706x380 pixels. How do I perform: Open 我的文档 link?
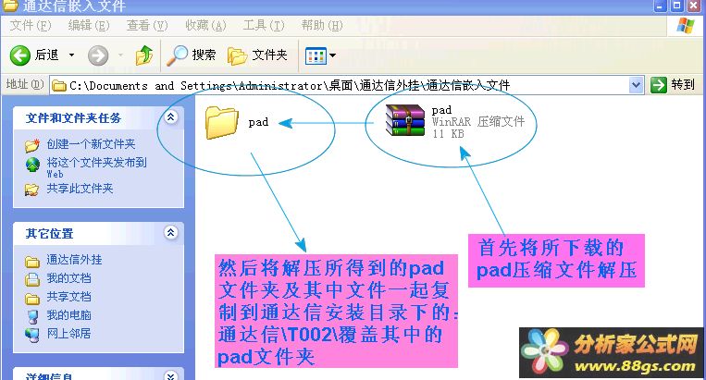pyautogui.click(x=68, y=278)
